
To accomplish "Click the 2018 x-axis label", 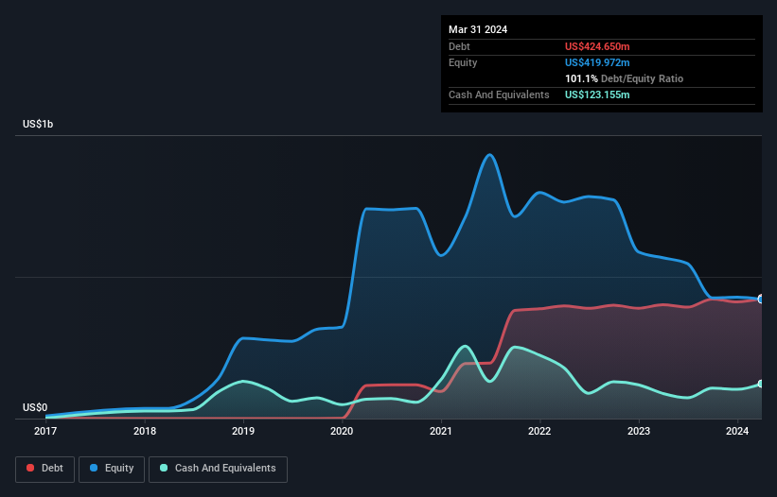I will click(x=145, y=431).
